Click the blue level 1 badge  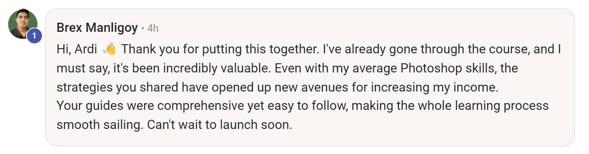(34, 36)
